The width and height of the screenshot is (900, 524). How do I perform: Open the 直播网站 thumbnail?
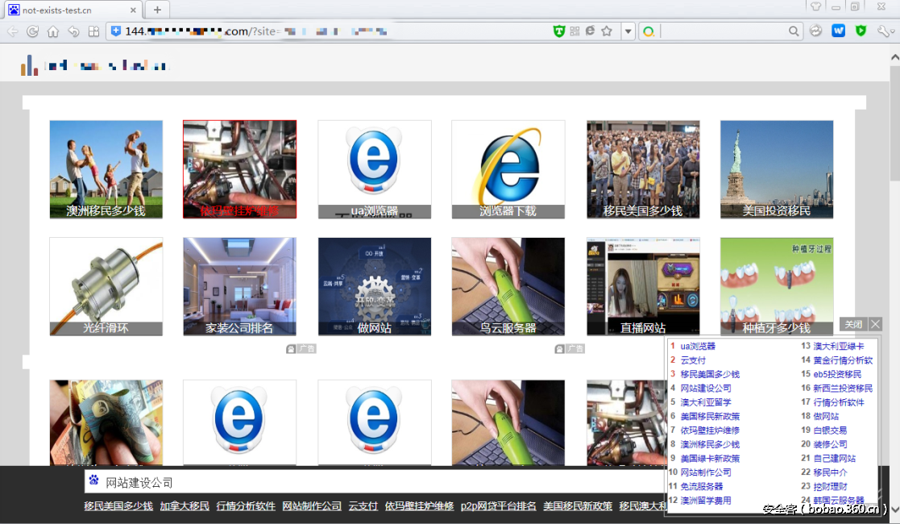644,287
